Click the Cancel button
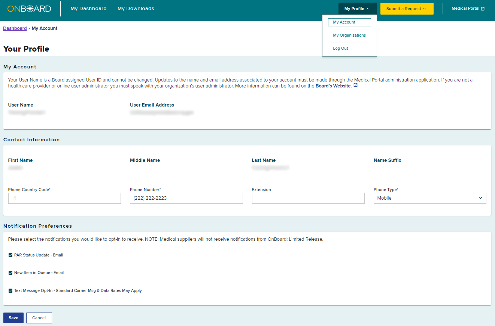495x326 pixels. pyautogui.click(x=39, y=318)
